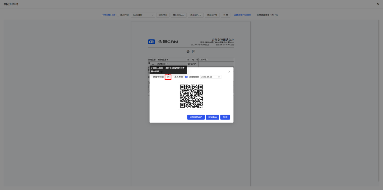383x190 pixels.
Task: Click the 导出到Excel button
Action: tap(196, 15)
